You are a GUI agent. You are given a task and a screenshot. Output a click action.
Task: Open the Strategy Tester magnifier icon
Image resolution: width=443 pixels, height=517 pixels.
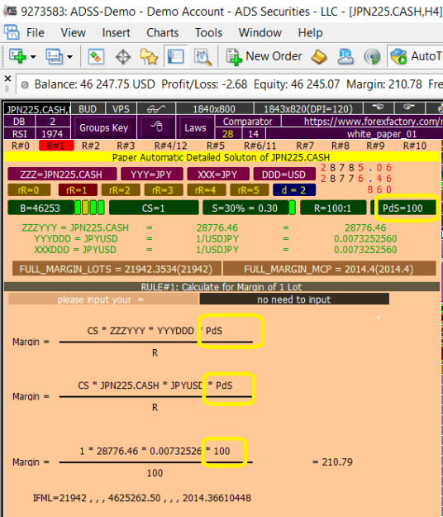tap(202, 57)
